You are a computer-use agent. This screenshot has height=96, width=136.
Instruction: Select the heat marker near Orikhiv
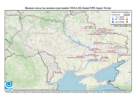[100, 59]
